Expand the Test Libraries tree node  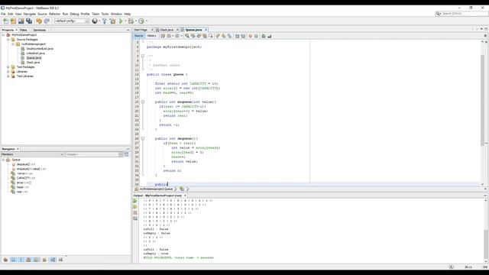pyautogui.click(x=8, y=76)
